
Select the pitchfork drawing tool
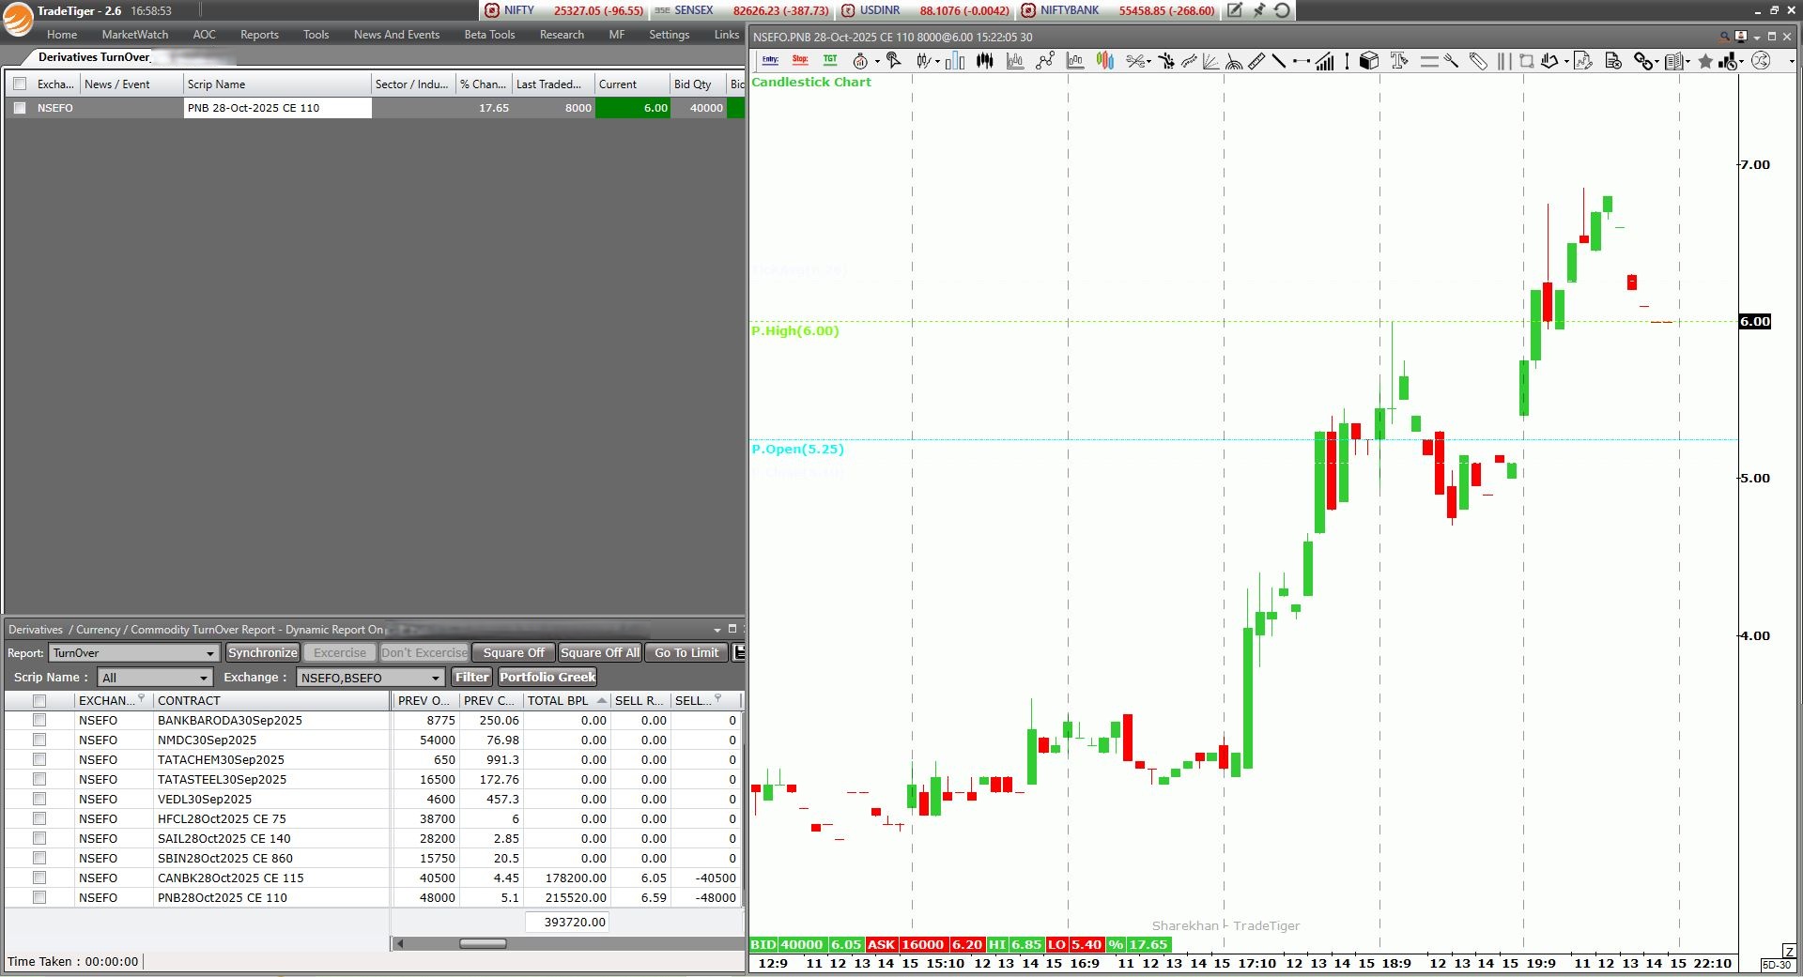click(1452, 61)
